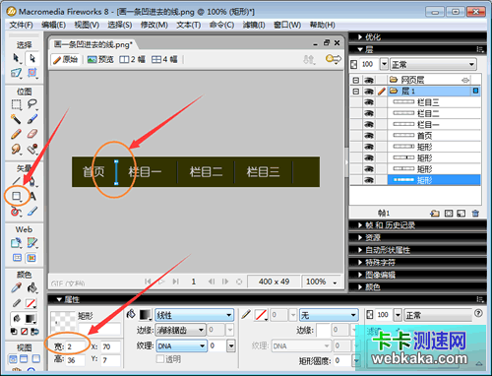Select the Freeform tool
The width and height of the screenshot is (492, 376).
(16, 212)
